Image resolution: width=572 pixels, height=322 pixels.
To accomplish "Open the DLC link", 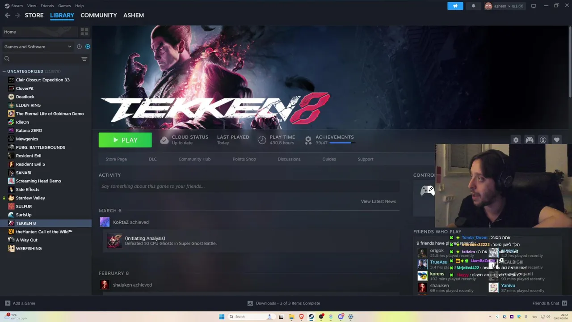I will (153, 159).
